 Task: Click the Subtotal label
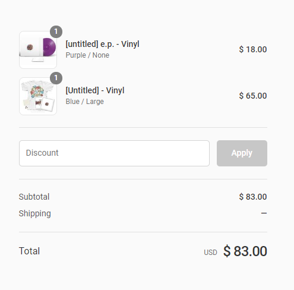(x=34, y=197)
